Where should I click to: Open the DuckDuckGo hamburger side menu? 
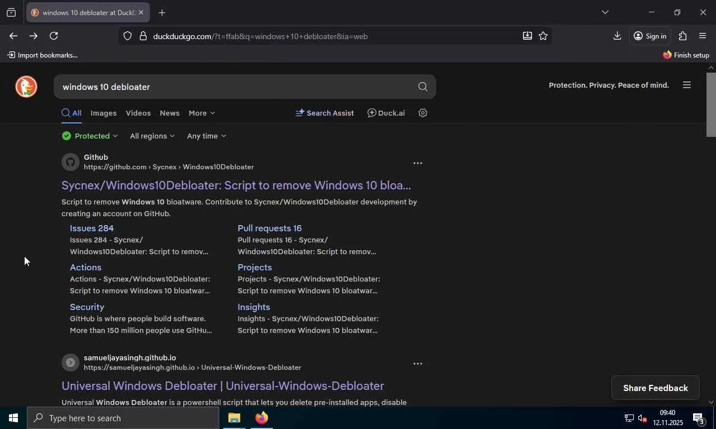point(687,85)
